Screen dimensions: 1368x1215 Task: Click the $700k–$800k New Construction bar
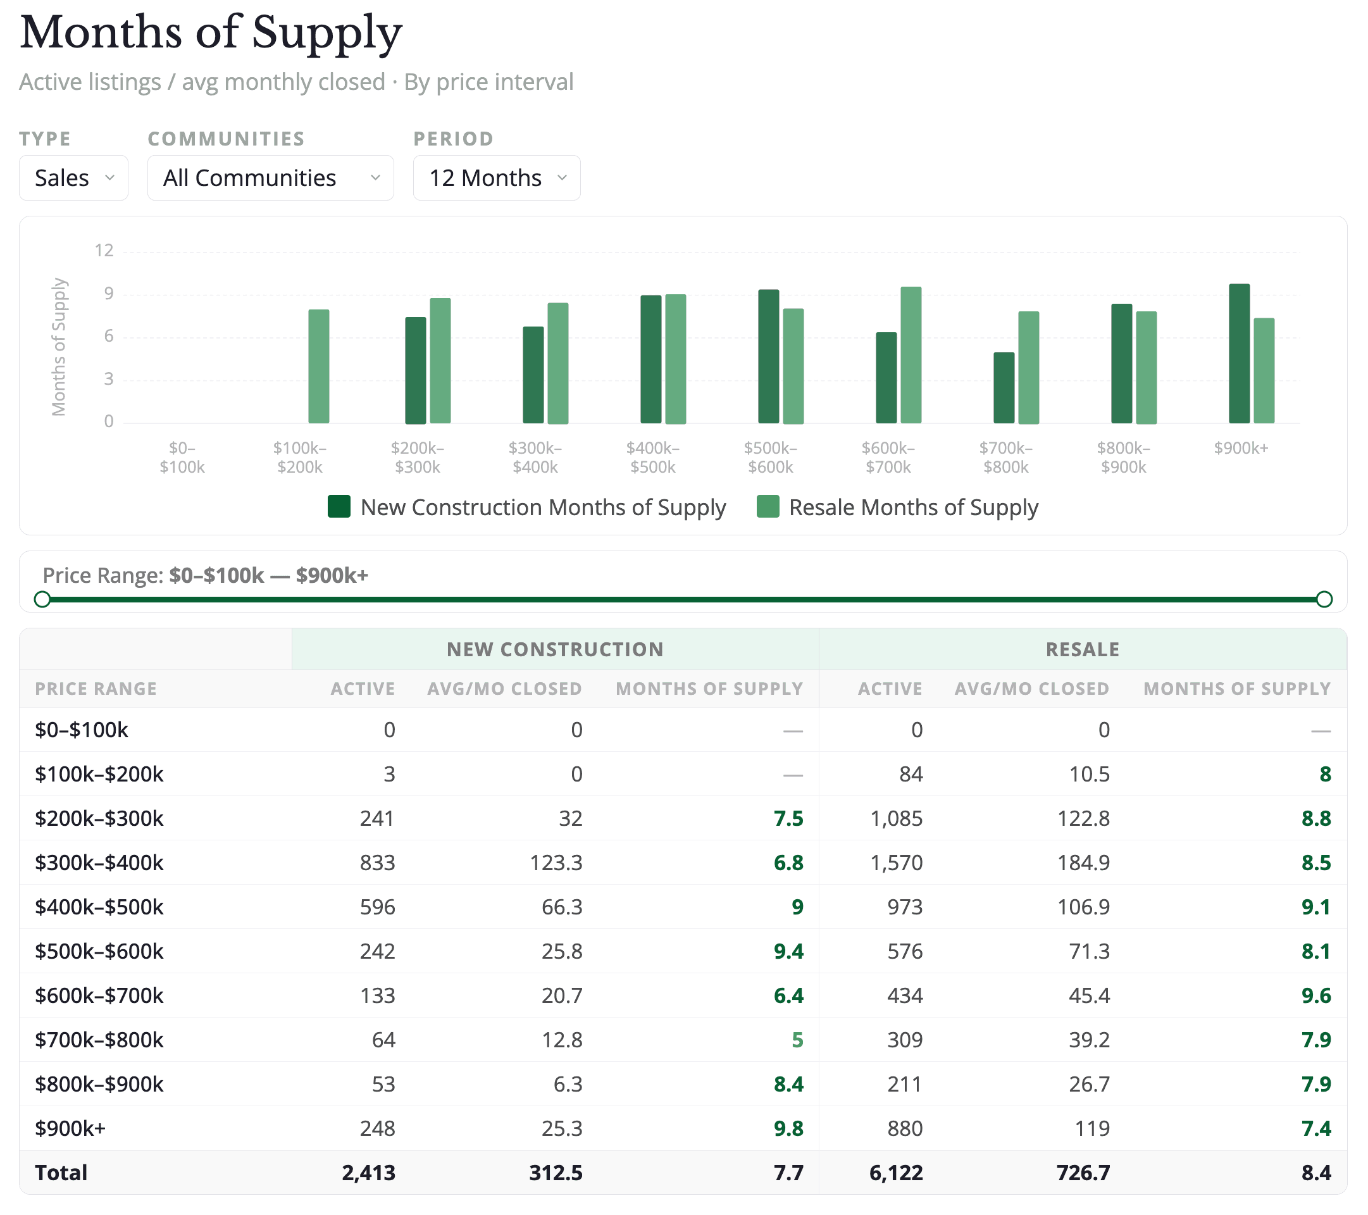point(1004,389)
